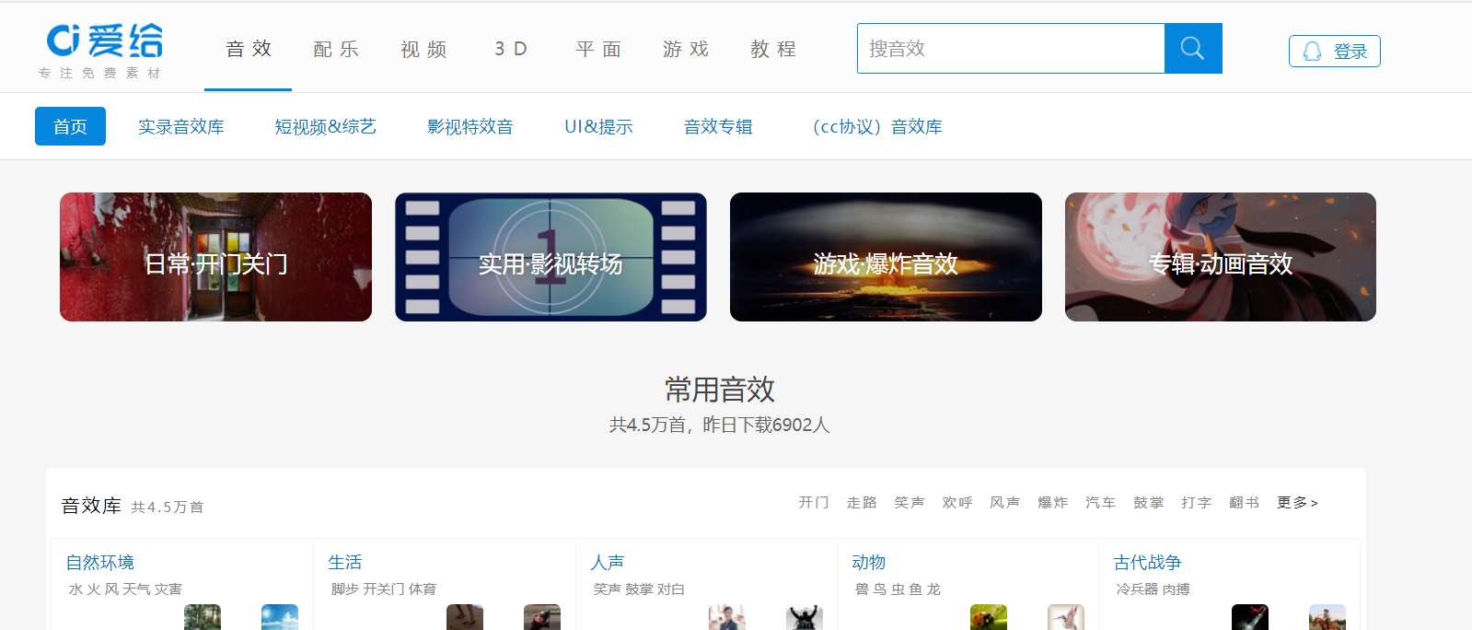Image resolution: width=1472 pixels, height=630 pixels.
Task: Open the (cc协议) 音效库 link
Action: pos(875,127)
